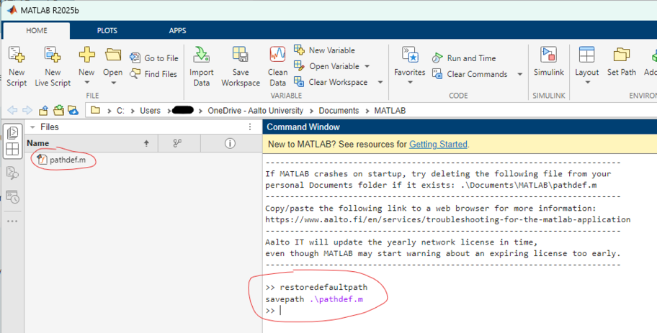Click Save Workspace
The width and height of the screenshot is (657, 333).
(241, 66)
